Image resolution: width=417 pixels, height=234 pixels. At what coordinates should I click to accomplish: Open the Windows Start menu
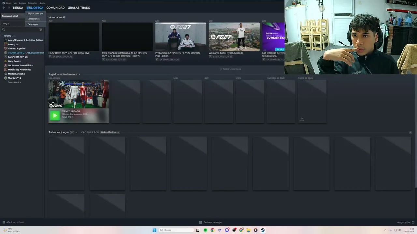(154, 230)
